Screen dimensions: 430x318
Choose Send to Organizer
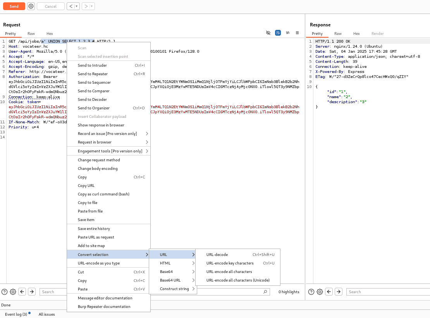click(108, 108)
